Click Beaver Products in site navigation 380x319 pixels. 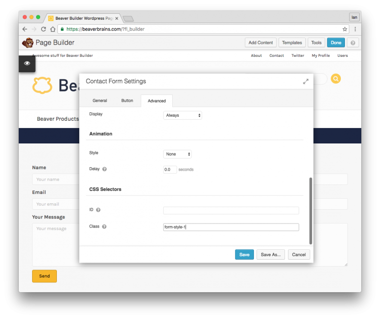[58, 119]
